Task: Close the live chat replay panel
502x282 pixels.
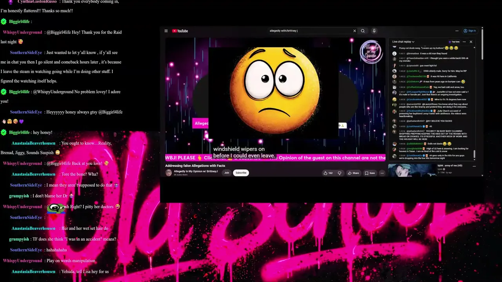Action: (x=471, y=42)
